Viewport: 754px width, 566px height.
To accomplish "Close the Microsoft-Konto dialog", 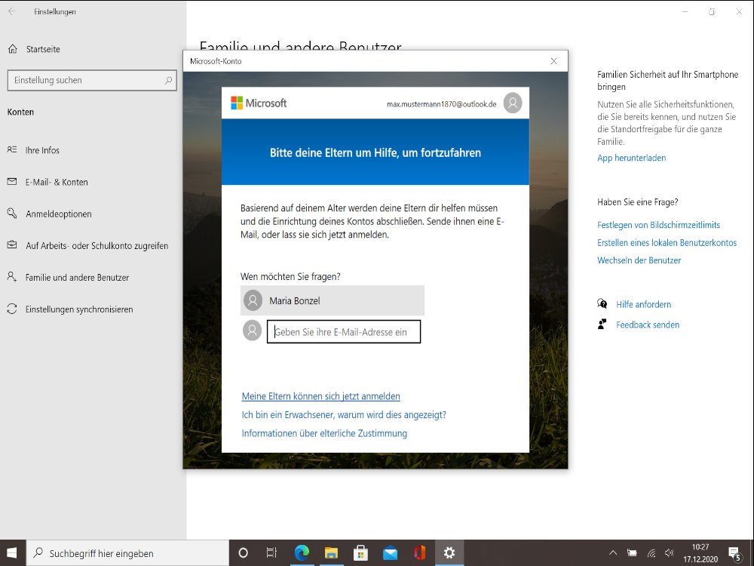I will pos(553,61).
